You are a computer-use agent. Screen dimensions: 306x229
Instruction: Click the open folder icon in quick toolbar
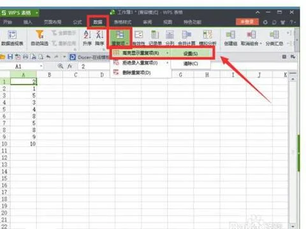point(3,57)
